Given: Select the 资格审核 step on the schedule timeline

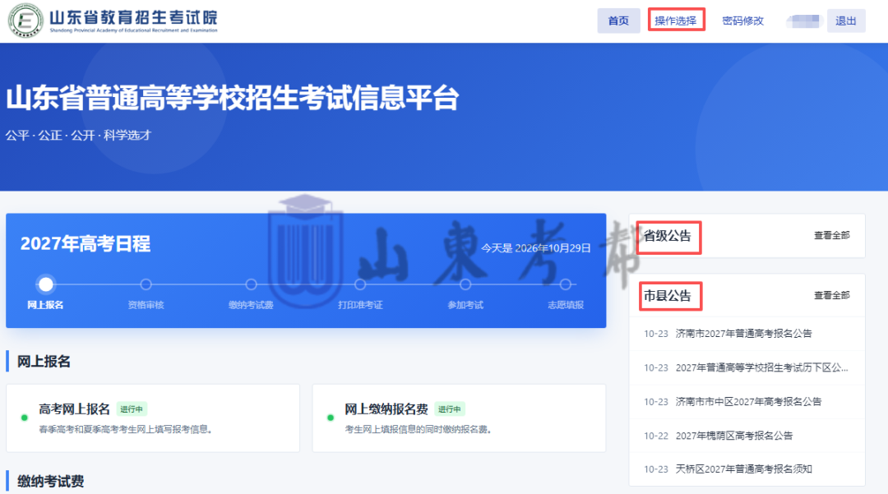Looking at the screenshot, I should tap(146, 284).
